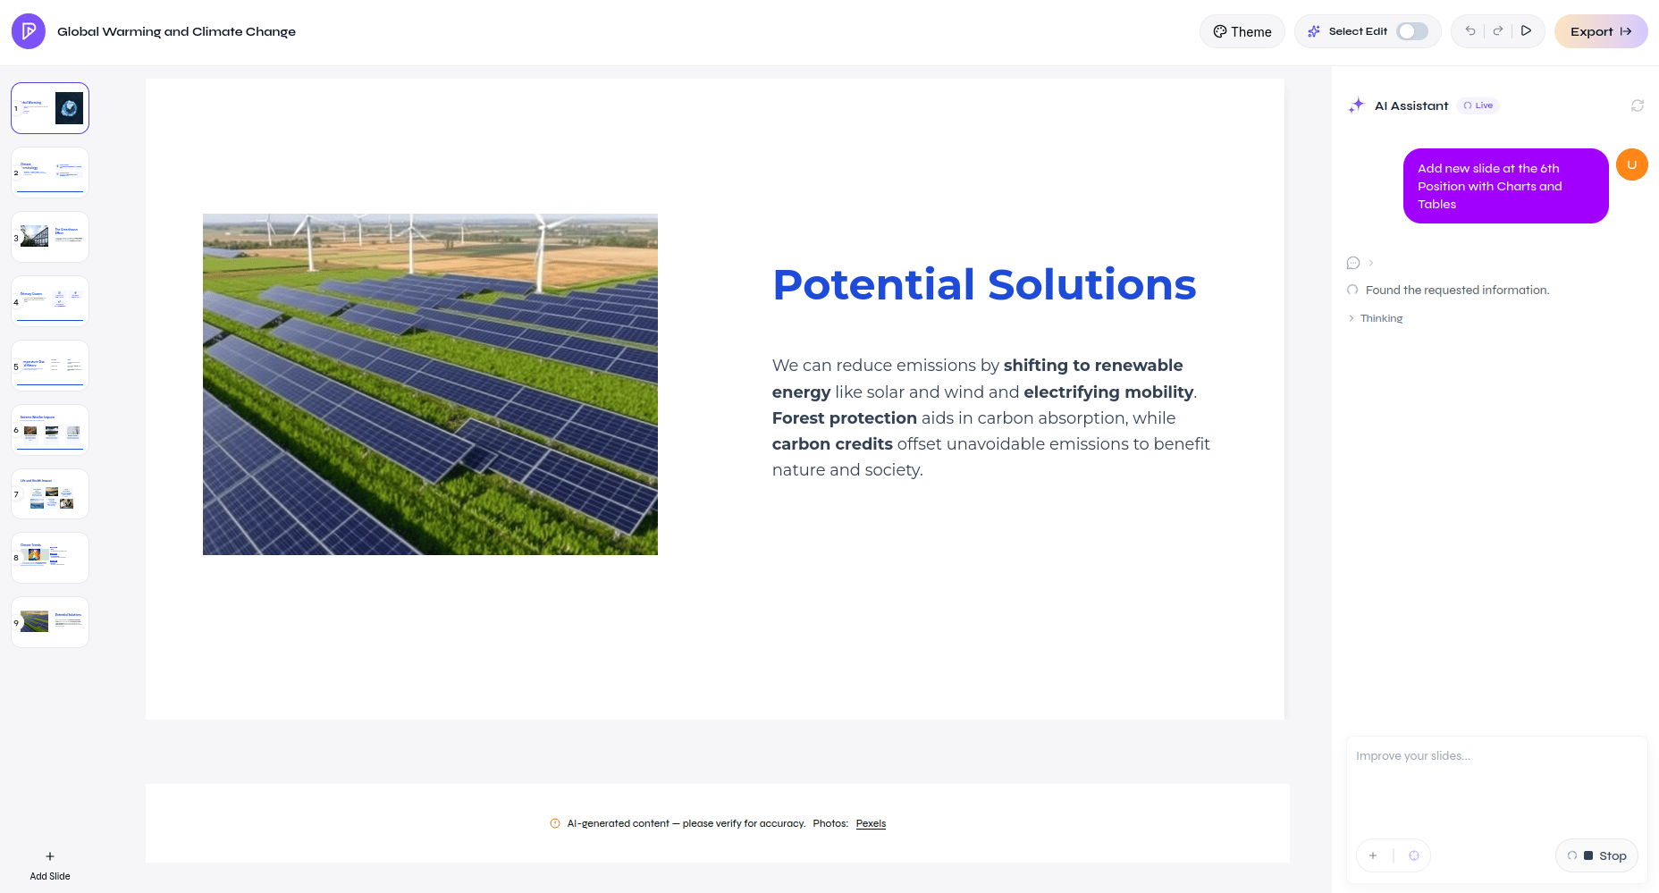1659x893 pixels.
Task: Select slide 5 thumbnail
Action: (50, 366)
